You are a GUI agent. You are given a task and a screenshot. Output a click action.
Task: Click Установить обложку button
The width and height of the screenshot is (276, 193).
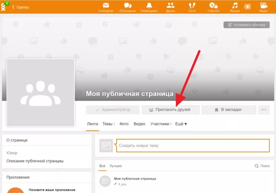tap(246, 25)
